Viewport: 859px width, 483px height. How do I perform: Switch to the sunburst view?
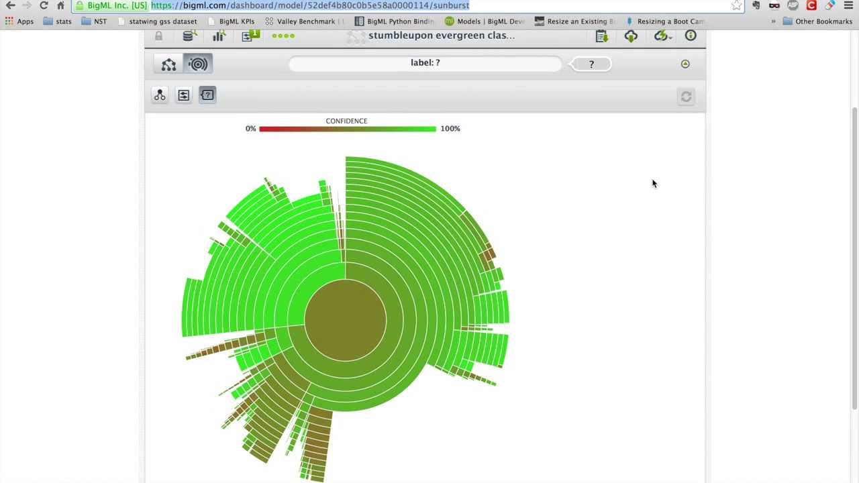pyautogui.click(x=198, y=64)
